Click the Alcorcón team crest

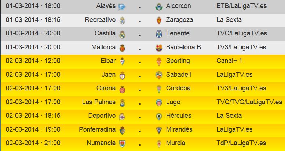159,7
